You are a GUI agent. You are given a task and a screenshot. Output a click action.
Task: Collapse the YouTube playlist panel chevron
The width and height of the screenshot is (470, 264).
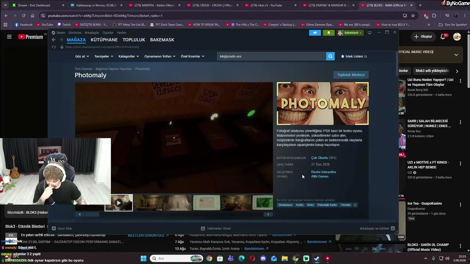click(456, 55)
